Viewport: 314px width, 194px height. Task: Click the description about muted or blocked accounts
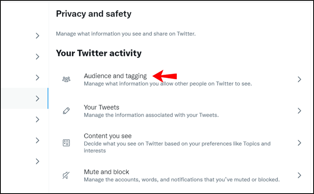[x=182, y=180]
